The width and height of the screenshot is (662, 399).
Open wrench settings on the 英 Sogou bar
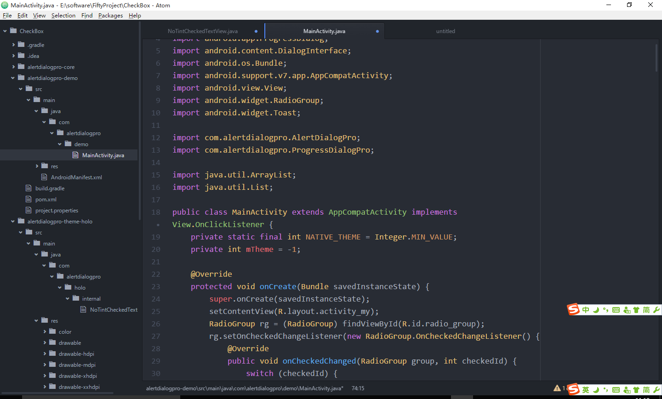[x=656, y=390]
